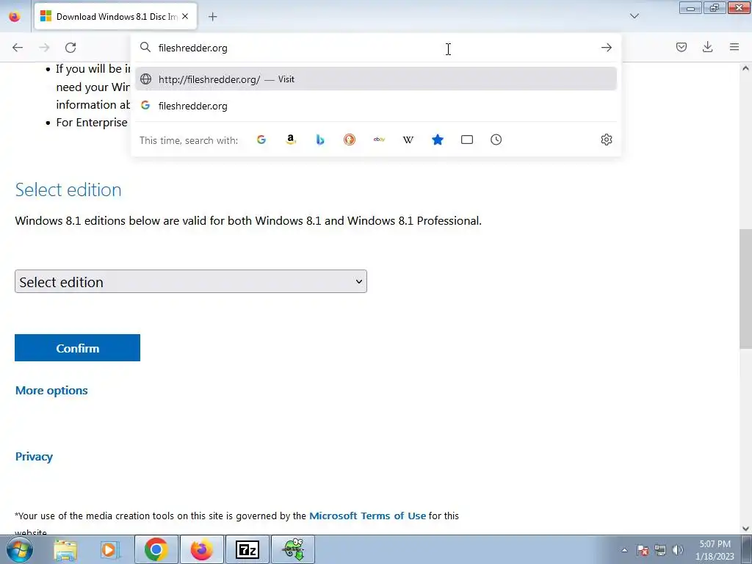The height and width of the screenshot is (564, 752).
Task: Click the clock showing 5:07 PM
Action: (715, 550)
